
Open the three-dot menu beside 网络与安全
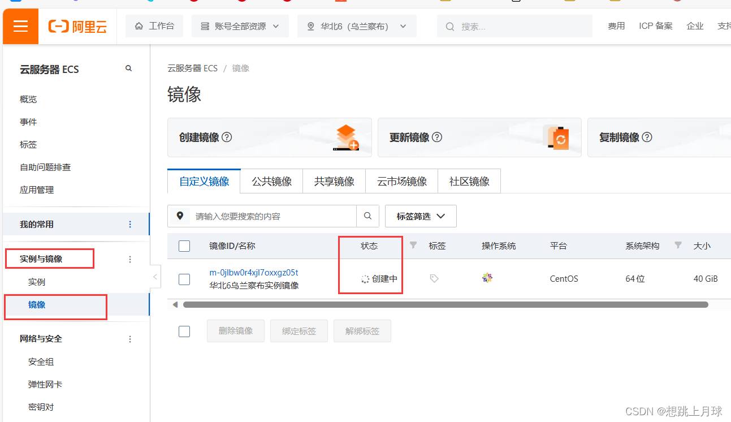point(130,339)
